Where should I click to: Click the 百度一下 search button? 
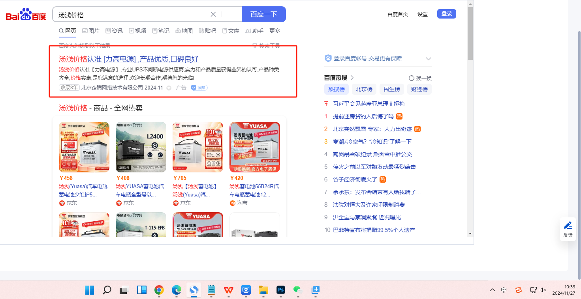(264, 14)
